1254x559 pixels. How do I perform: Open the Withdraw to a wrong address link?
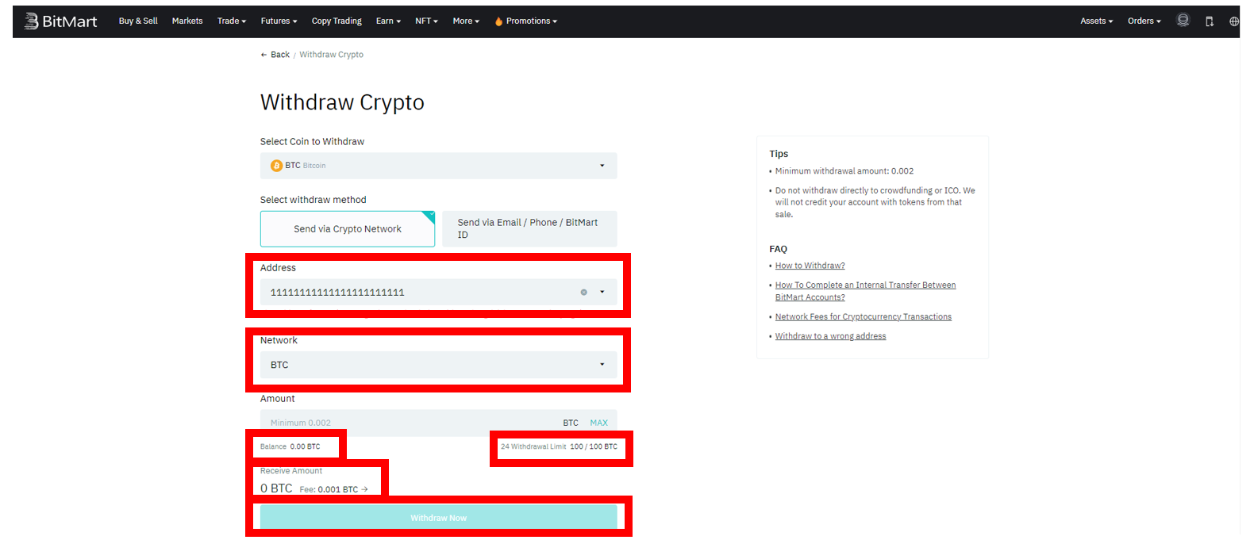tap(830, 337)
